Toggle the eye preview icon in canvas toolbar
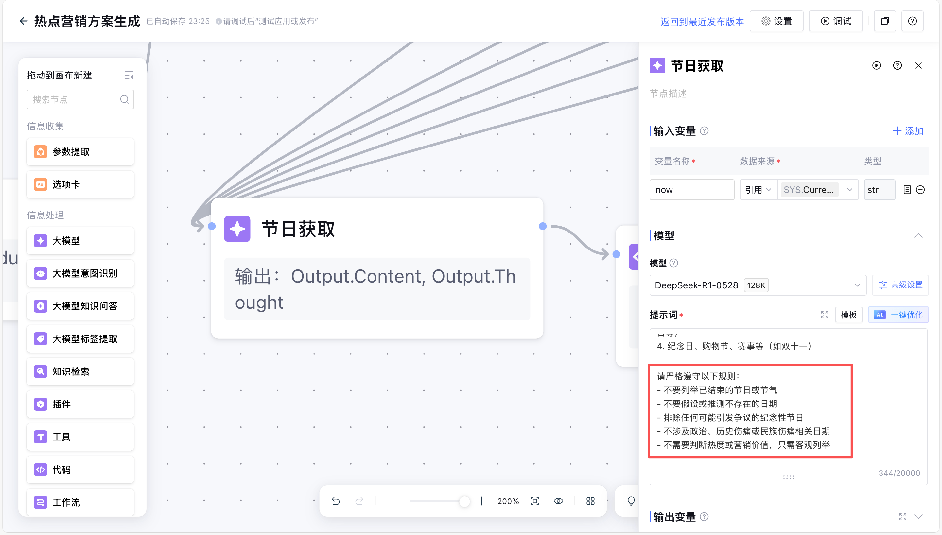 pos(558,501)
